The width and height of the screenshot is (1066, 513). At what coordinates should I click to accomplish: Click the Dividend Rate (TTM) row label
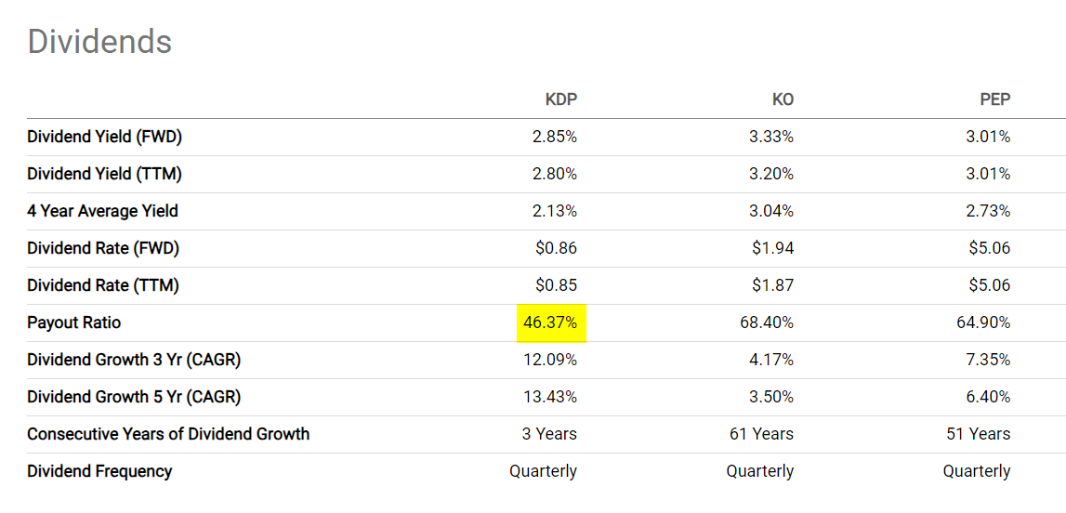pyautogui.click(x=103, y=285)
